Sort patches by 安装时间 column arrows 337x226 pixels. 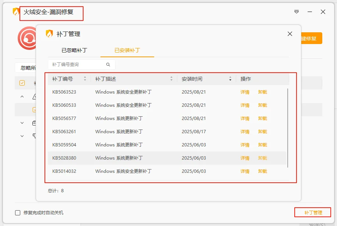(x=230, y=79)
